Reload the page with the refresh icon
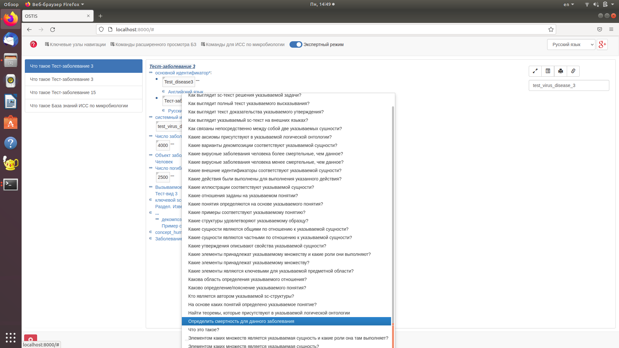 point(53,29)
